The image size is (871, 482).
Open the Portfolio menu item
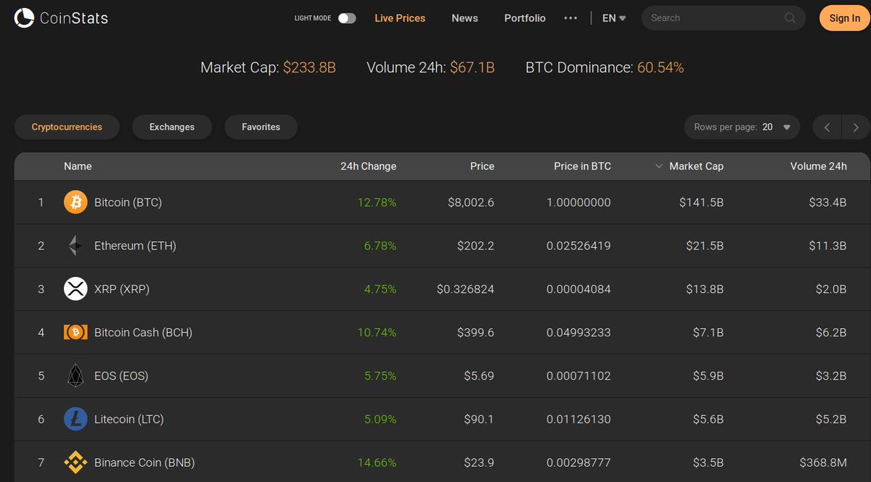(x=525, y=18)
